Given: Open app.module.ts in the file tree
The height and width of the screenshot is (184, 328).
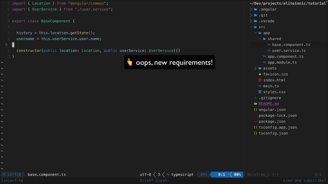Looking at the screenshot, I should (282, 62).
